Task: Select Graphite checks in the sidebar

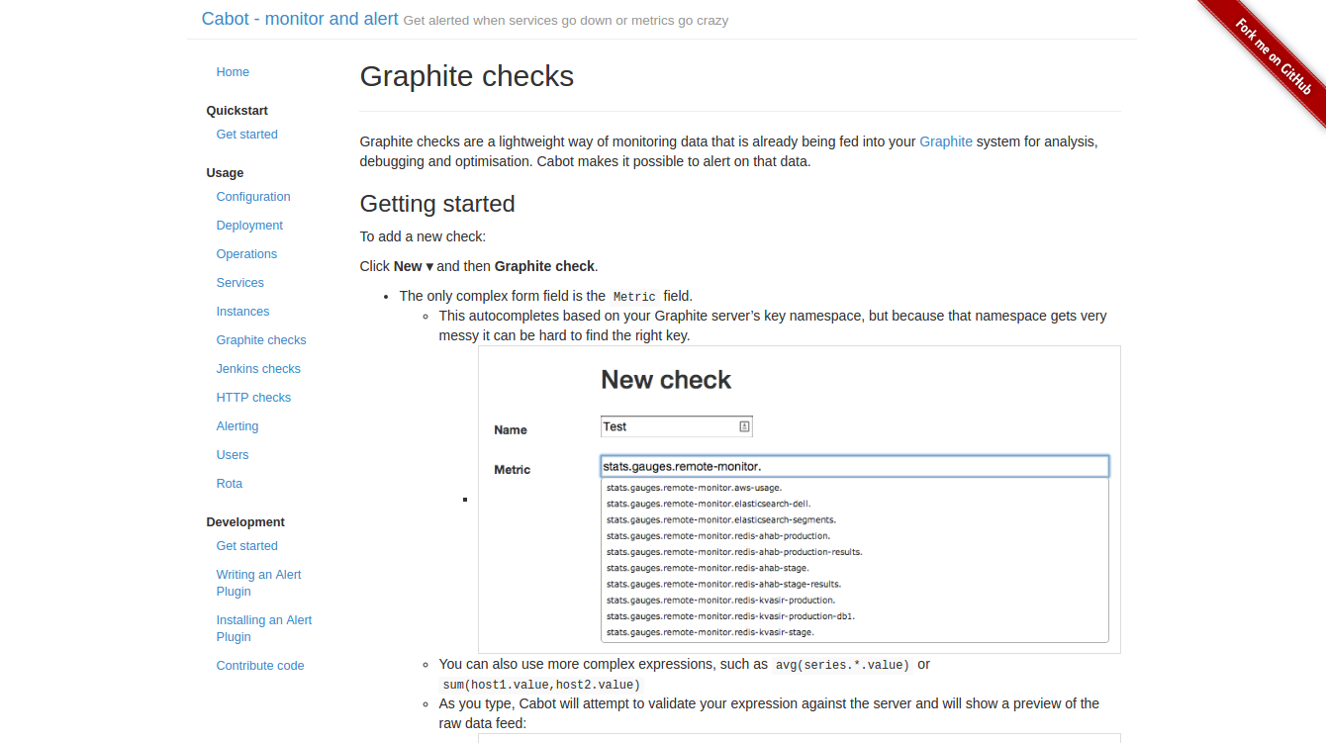Action: [x=261, y=340]
